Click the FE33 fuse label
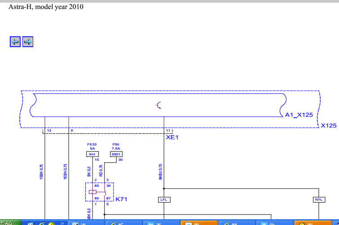The image size is (339, 225). click(92, 144)
